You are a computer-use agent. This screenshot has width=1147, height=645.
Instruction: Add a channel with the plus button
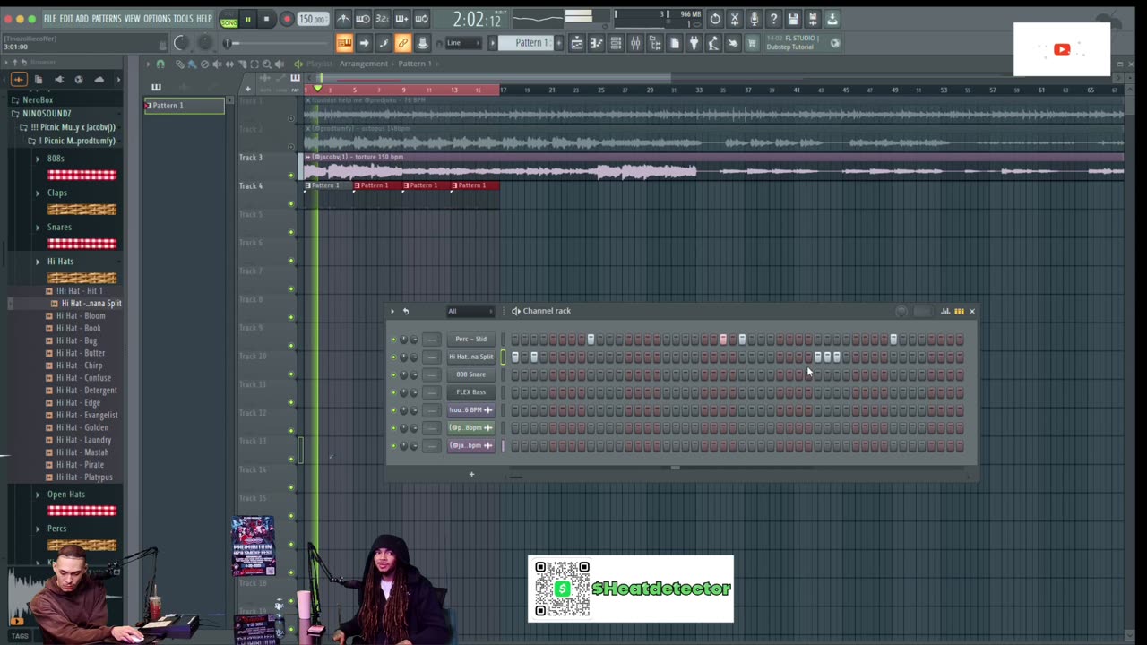[471, 474]
